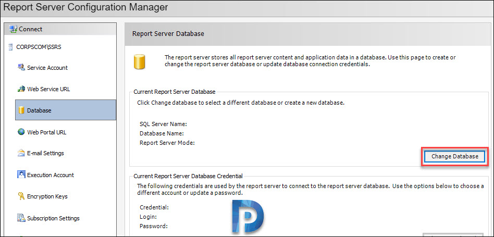
Task: Click the Change Database button
Action: (x=454, y=156)
